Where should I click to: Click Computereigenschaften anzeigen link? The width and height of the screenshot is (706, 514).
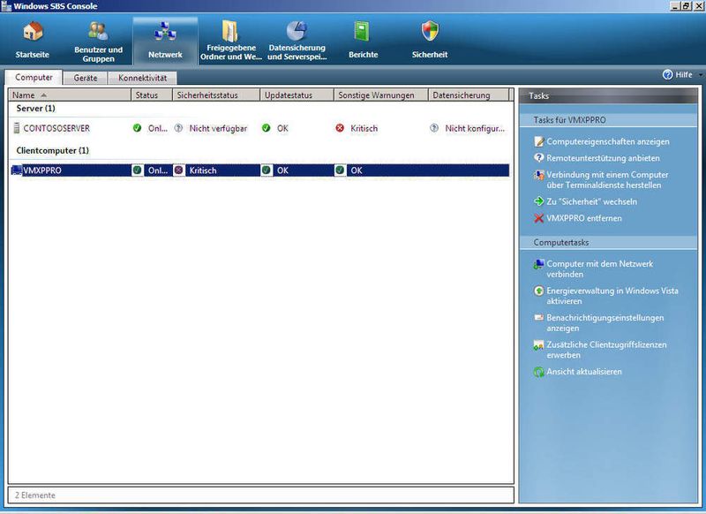(x=608, y=141)
